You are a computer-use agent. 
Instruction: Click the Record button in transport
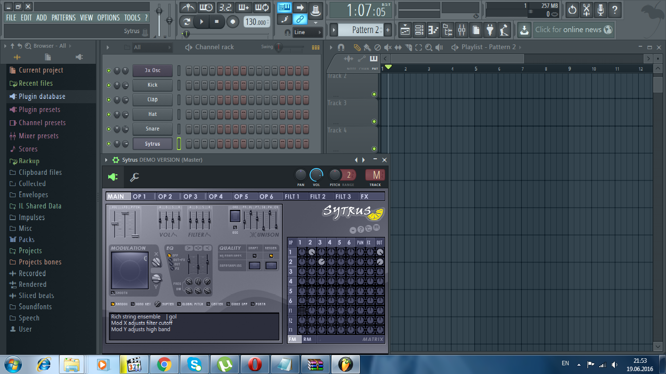tap(233, 21)
